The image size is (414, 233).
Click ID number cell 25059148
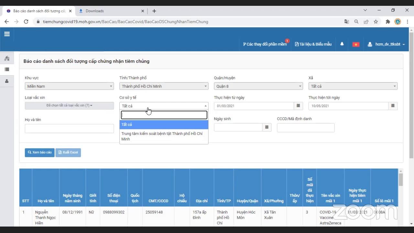tap(154, 212)
